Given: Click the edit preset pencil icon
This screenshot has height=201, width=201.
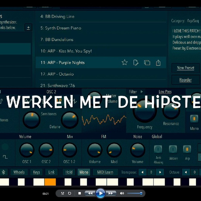Looking at the screenshot, I should pyautogui.click(x=136, y=63).
